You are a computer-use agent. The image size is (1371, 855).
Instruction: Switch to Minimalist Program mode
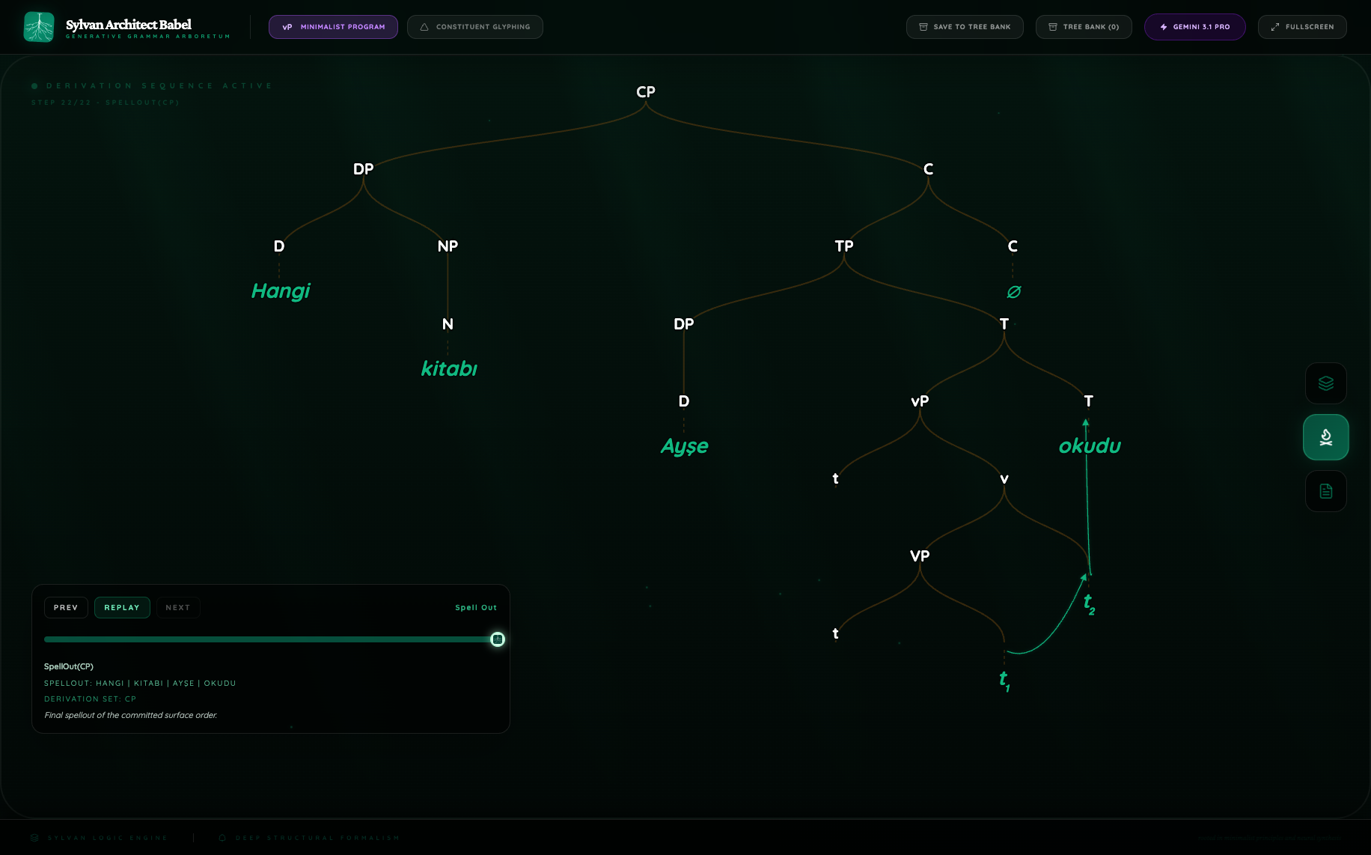tap(333, 27)
